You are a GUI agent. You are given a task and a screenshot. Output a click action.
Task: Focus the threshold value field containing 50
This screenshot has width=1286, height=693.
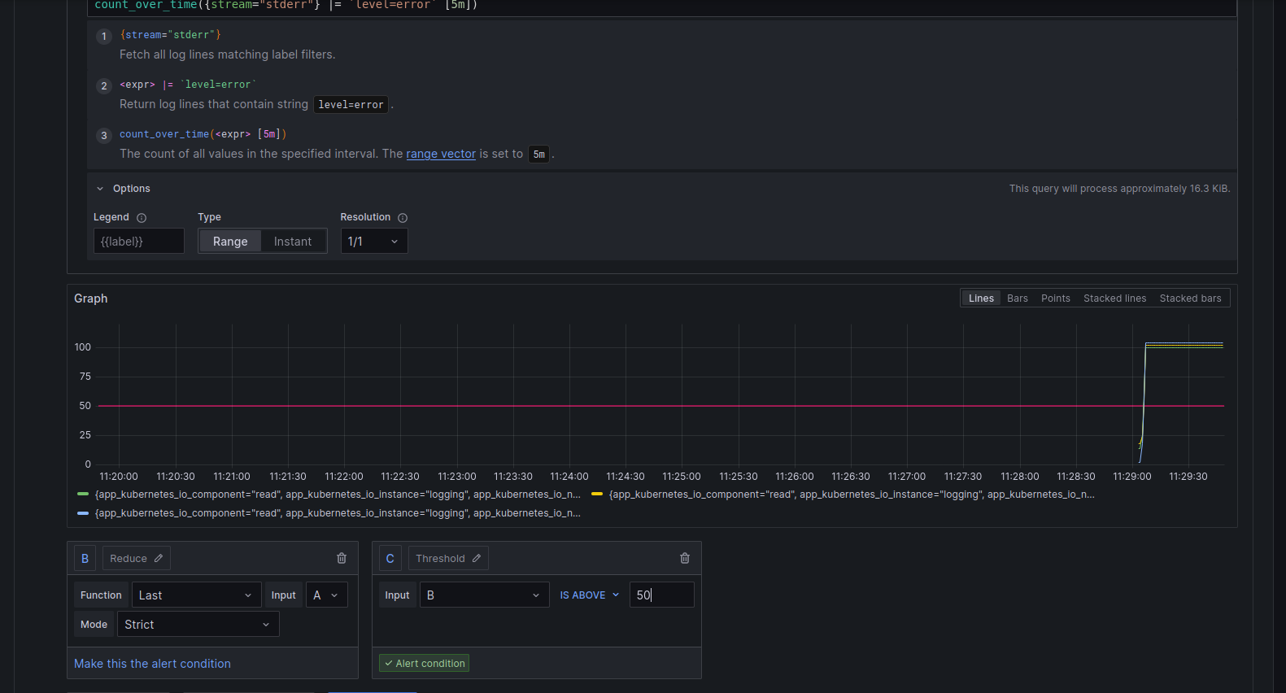point(662,595)
